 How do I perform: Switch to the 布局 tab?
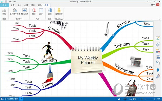26,5
